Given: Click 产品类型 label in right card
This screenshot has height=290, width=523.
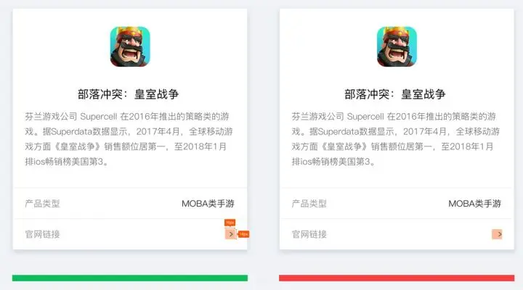Looking at the screenshot, I should coord(309,204).
